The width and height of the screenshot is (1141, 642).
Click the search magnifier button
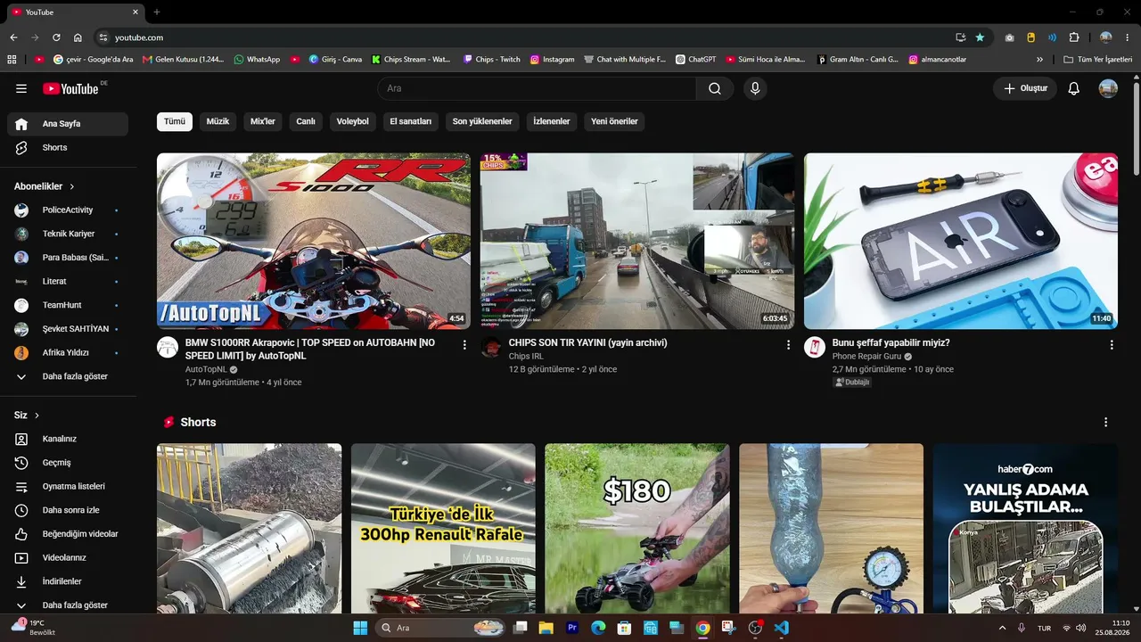(715, 88)
